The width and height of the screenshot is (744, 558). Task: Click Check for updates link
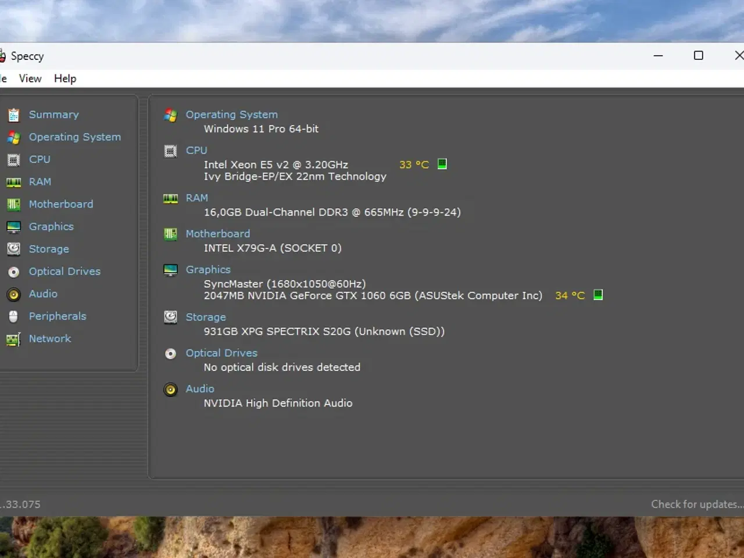(697, 505)
